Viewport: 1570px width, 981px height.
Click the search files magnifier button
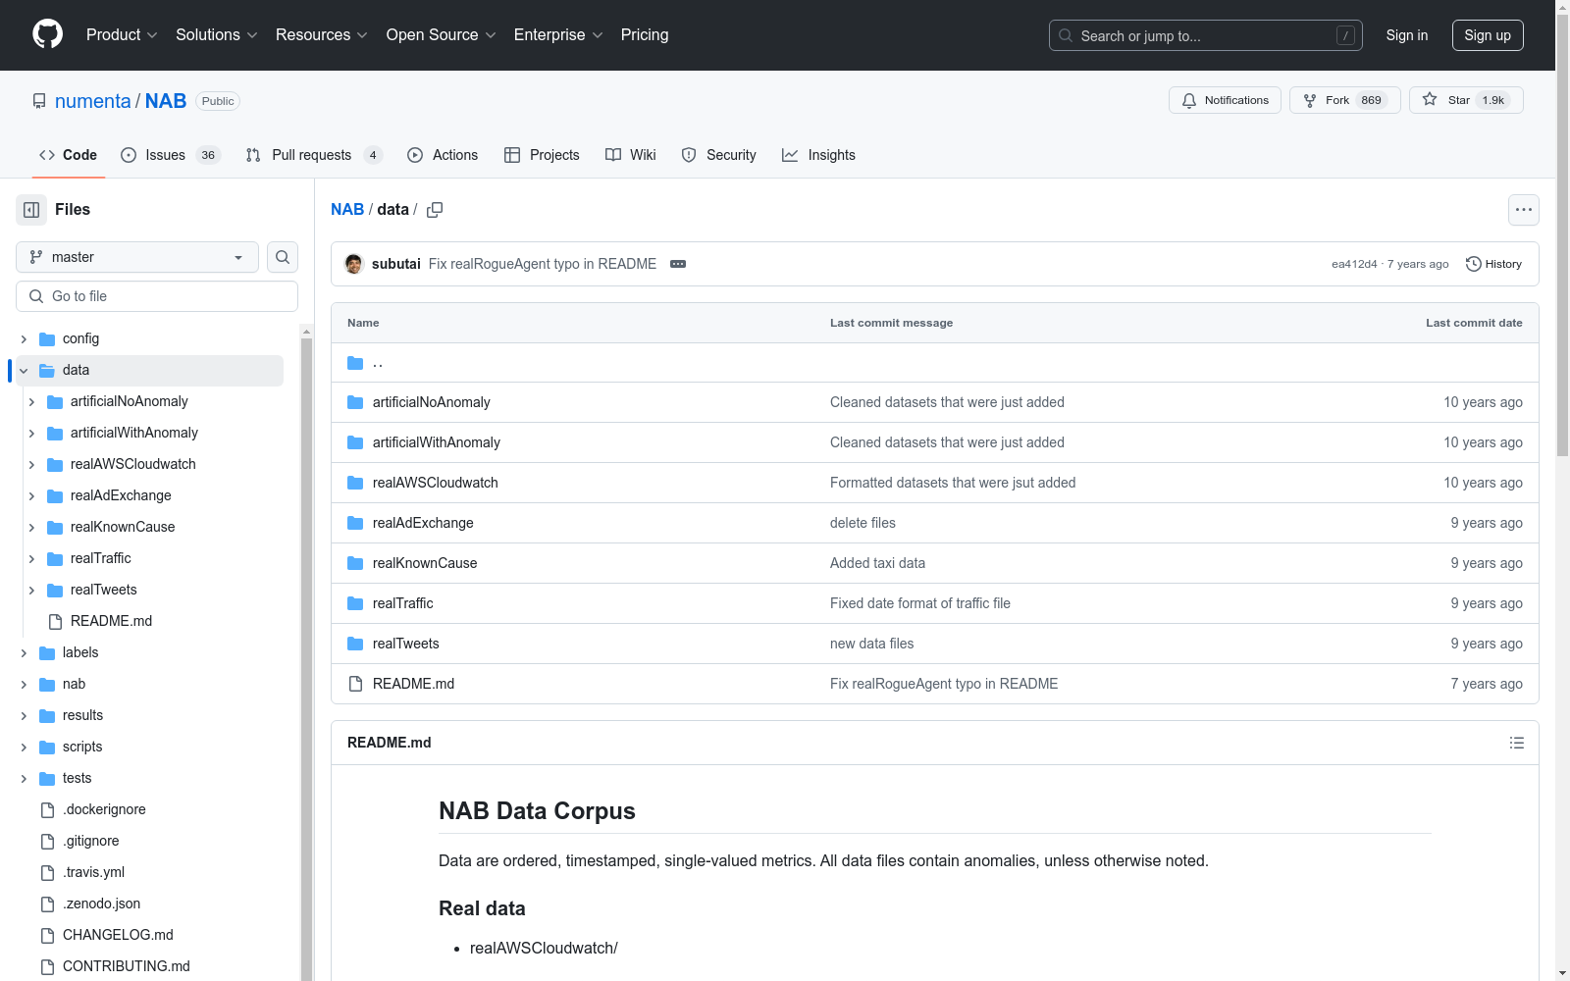tap(283, 257)
